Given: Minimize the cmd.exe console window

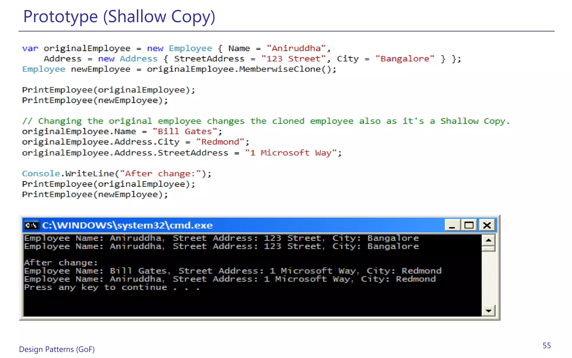Looking at the screenshot, I should [452, 225].
